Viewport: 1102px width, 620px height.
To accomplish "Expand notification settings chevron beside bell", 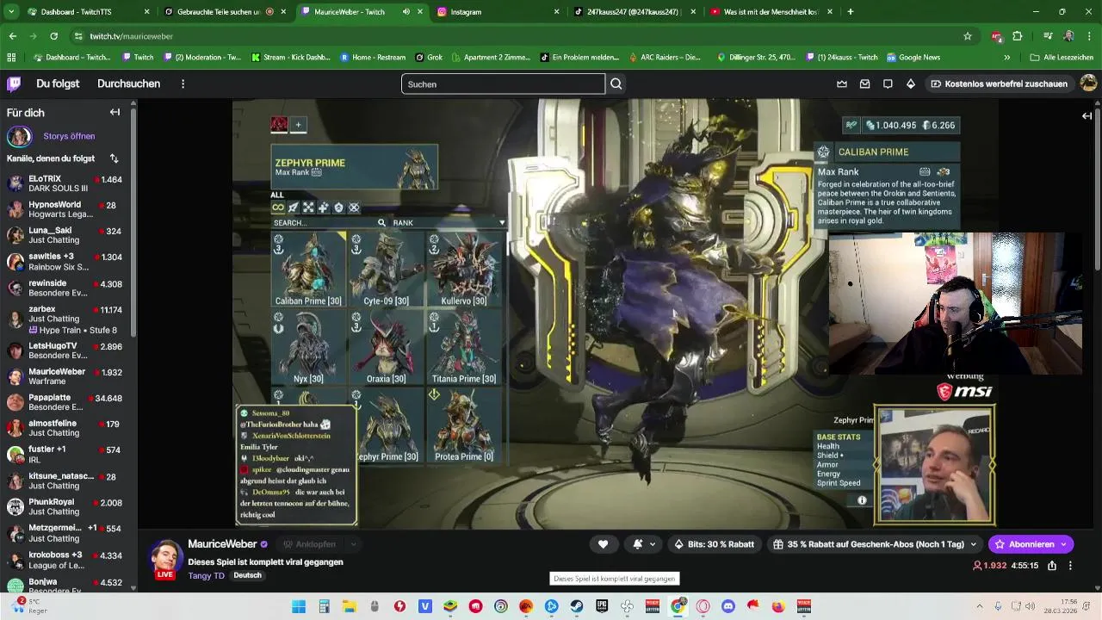I will coord(653,544).
